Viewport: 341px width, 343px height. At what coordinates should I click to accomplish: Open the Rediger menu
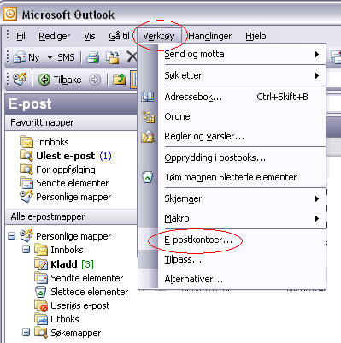[x=54, y=36]
